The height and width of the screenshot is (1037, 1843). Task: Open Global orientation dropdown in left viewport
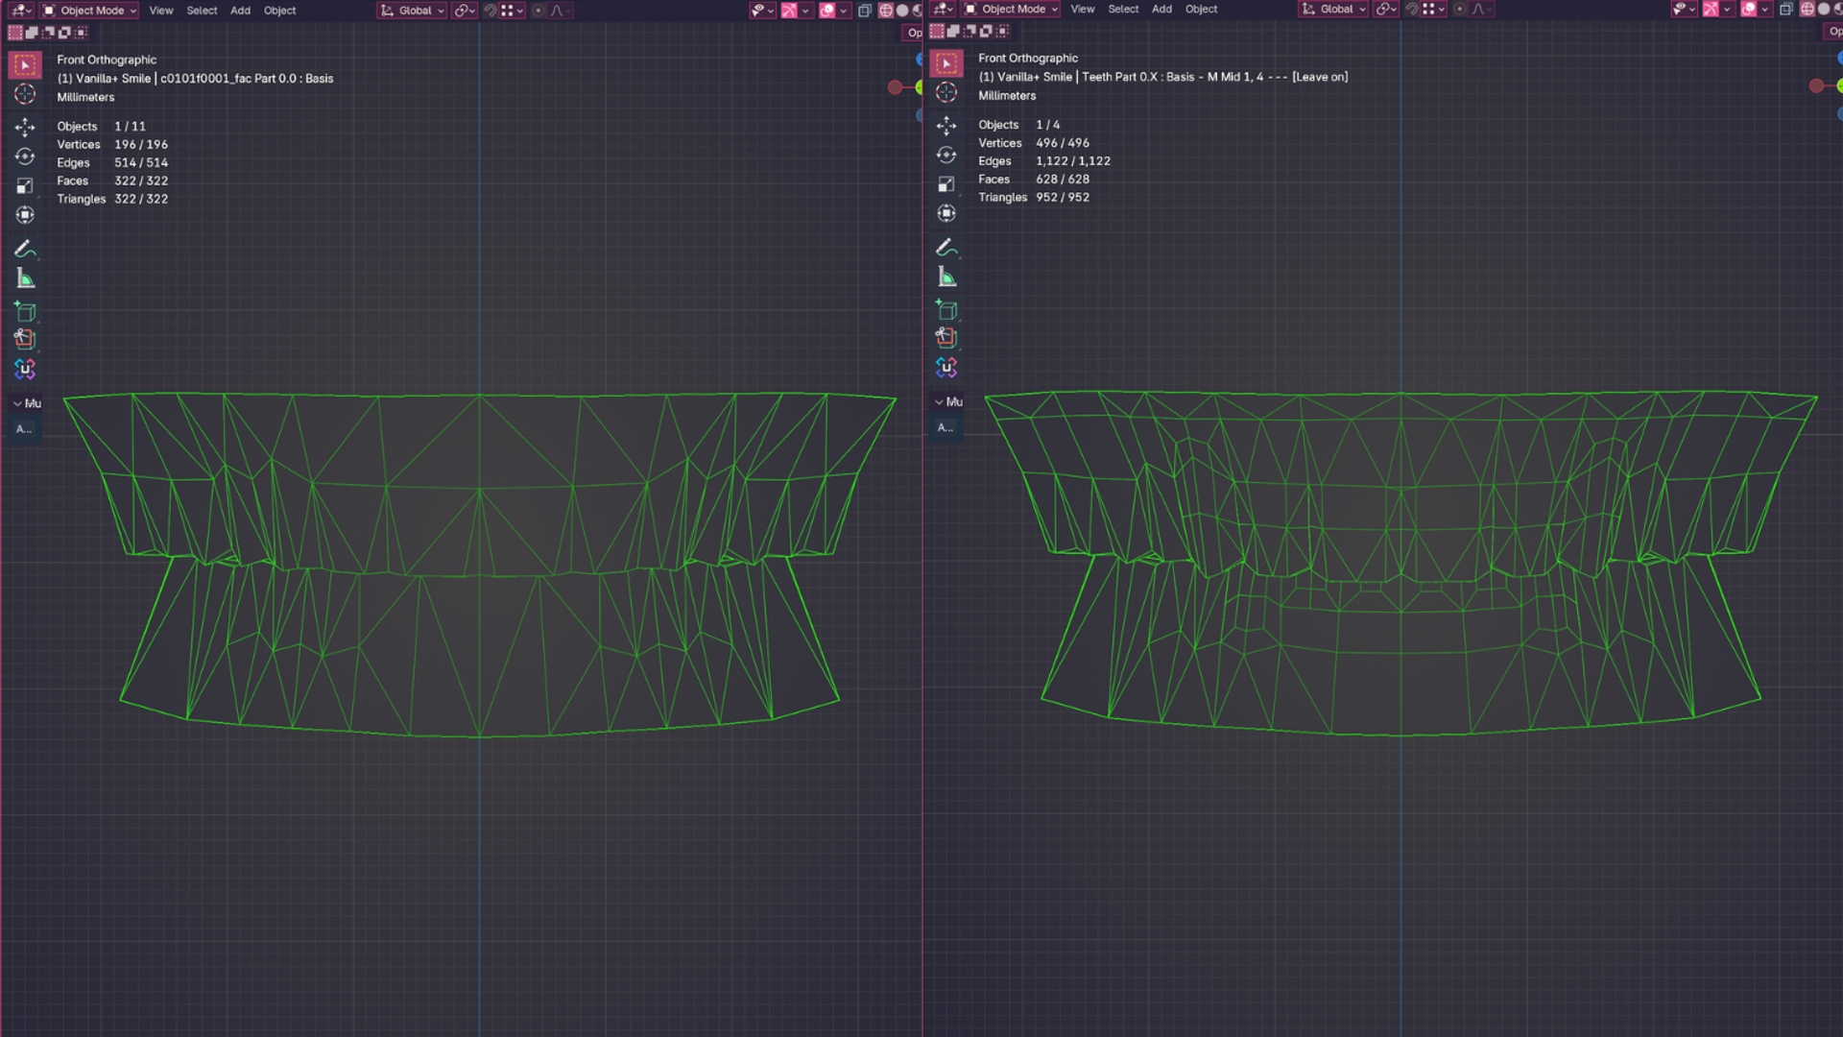413,11
